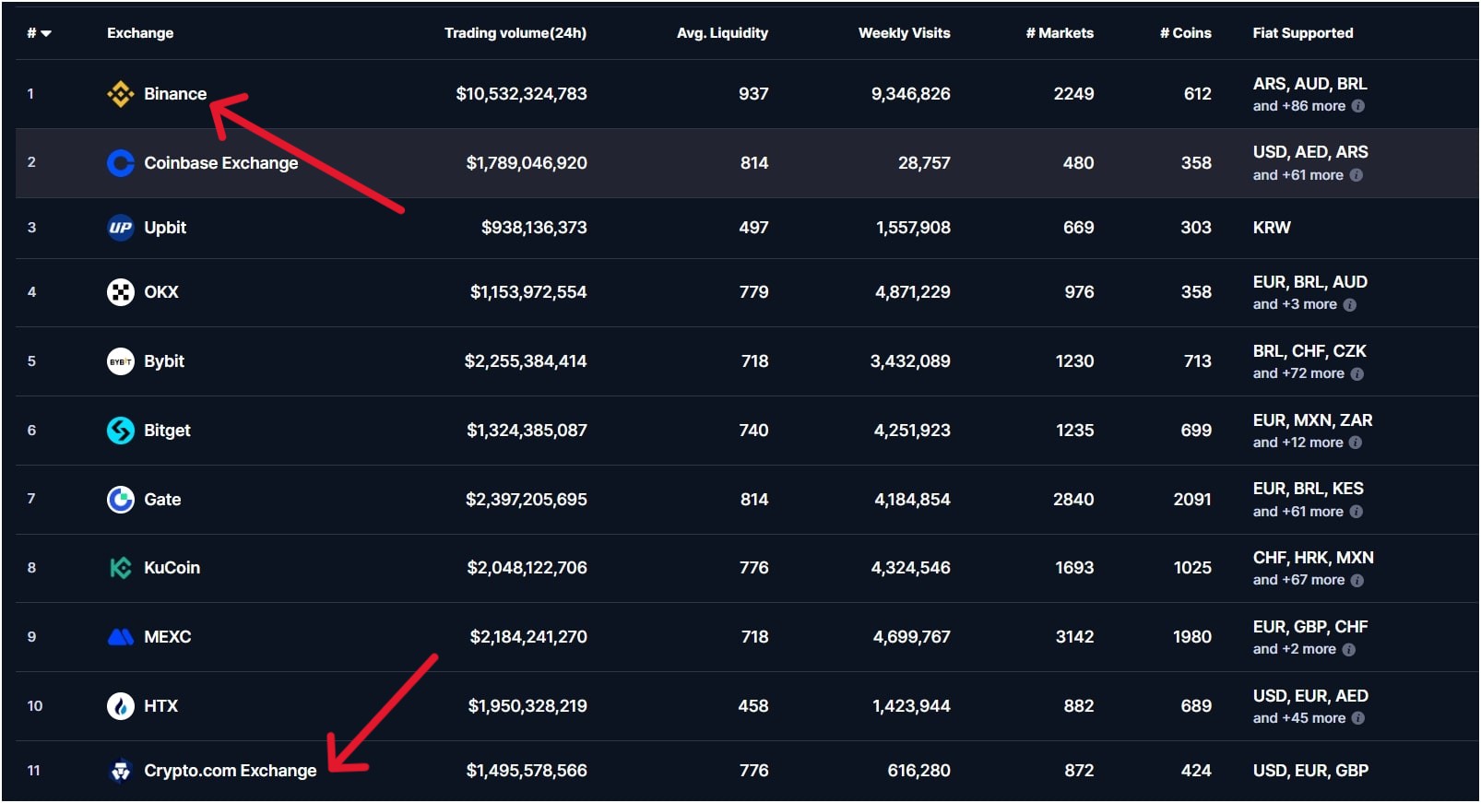
Task: Click the HTX logo icon
Action: 121,706
